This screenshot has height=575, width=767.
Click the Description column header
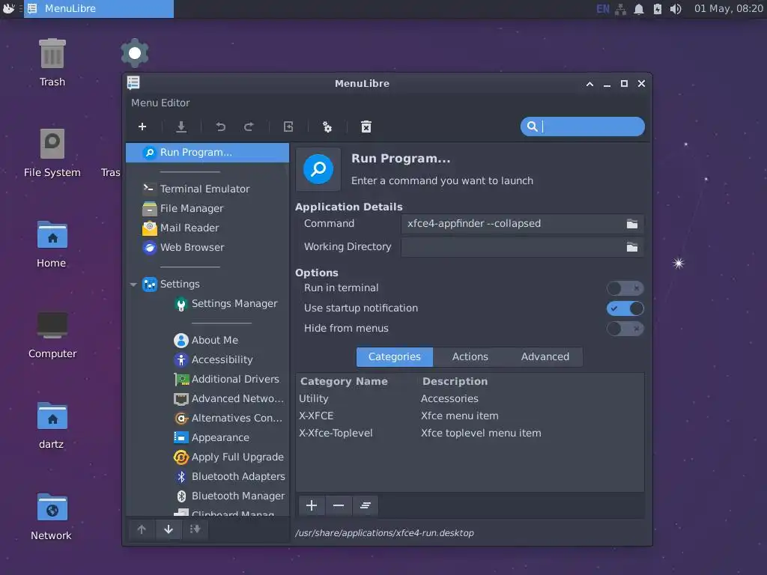[x=455, y=381]
